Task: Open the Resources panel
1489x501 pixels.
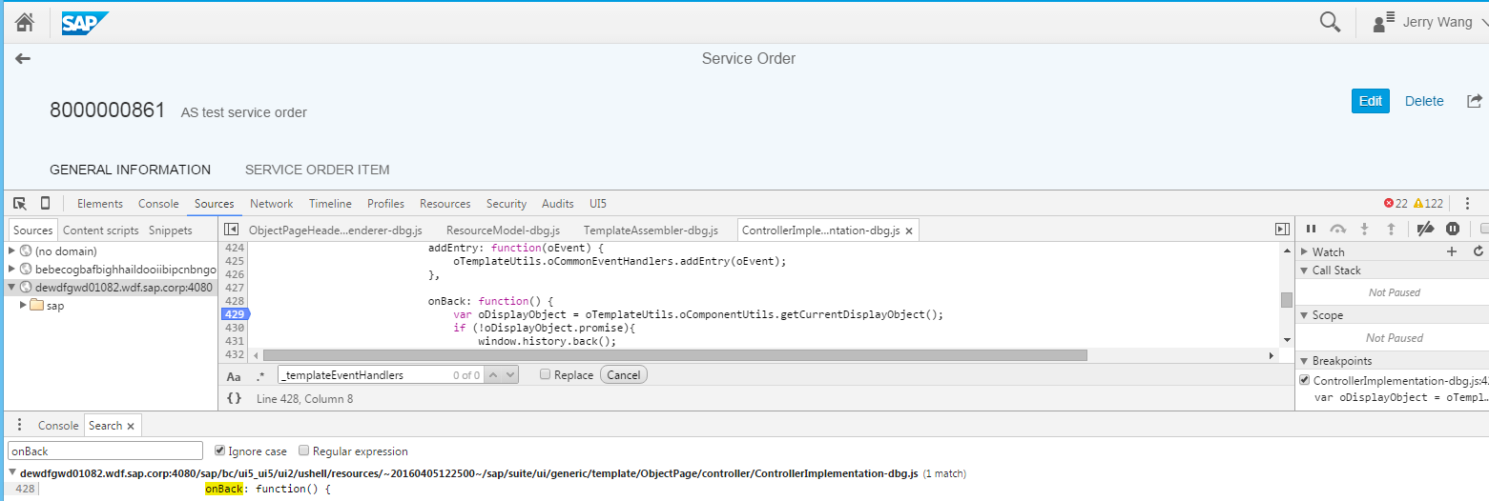Action: [445, 204]
